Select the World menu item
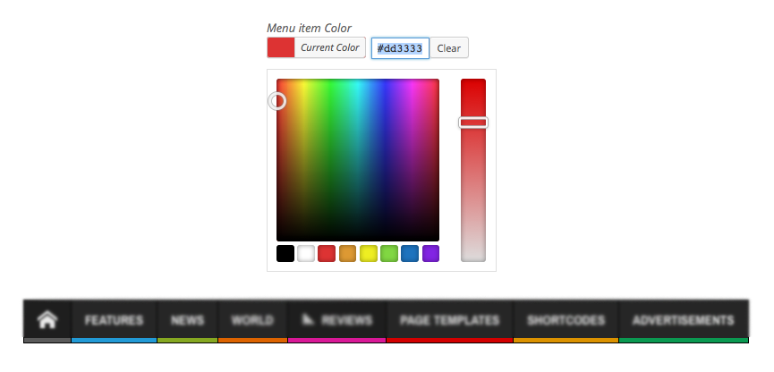Viewport: 774px width, 372px height. [x=252, y=319]
